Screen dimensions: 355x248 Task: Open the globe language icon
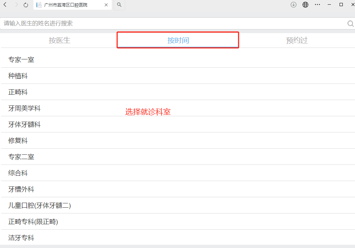305,5
